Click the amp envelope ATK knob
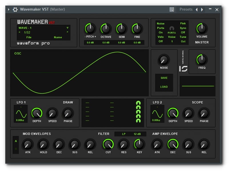The width and height of the screenshot is (229, 171). [x=157, y=144]
